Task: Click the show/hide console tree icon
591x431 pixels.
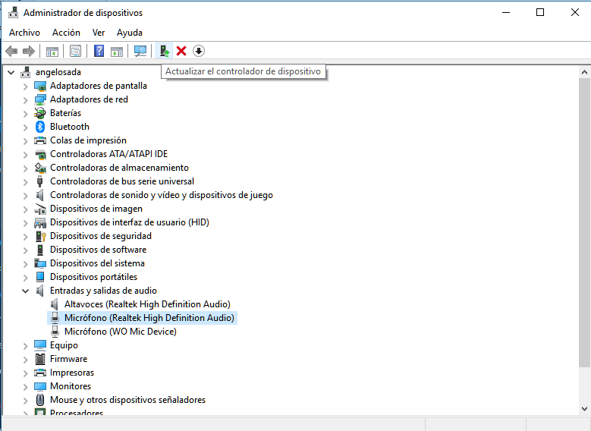Action: click(x=52, y=51)
